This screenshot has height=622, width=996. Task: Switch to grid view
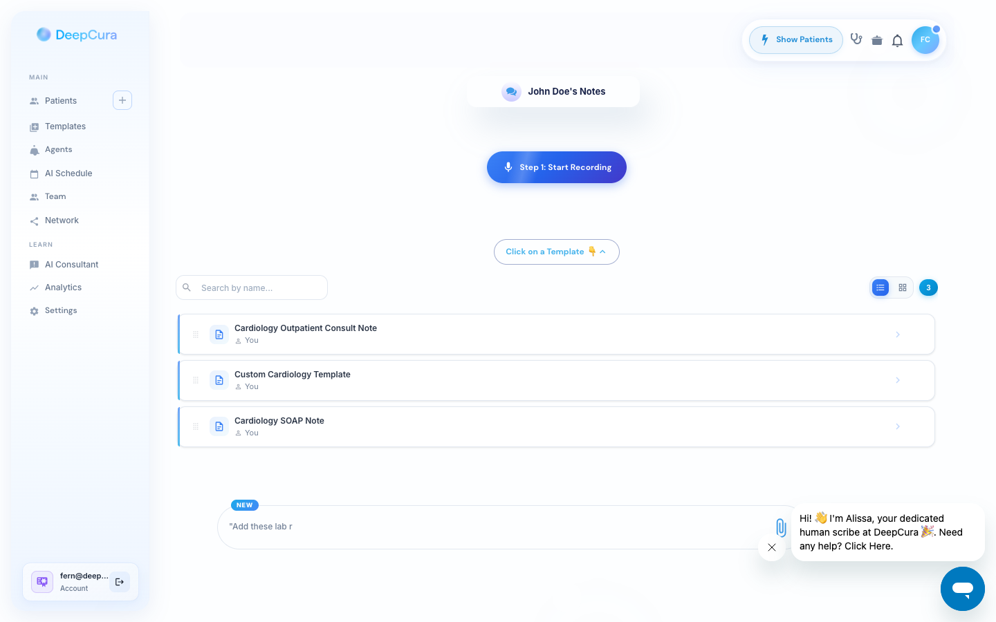[x=903, y=288]
